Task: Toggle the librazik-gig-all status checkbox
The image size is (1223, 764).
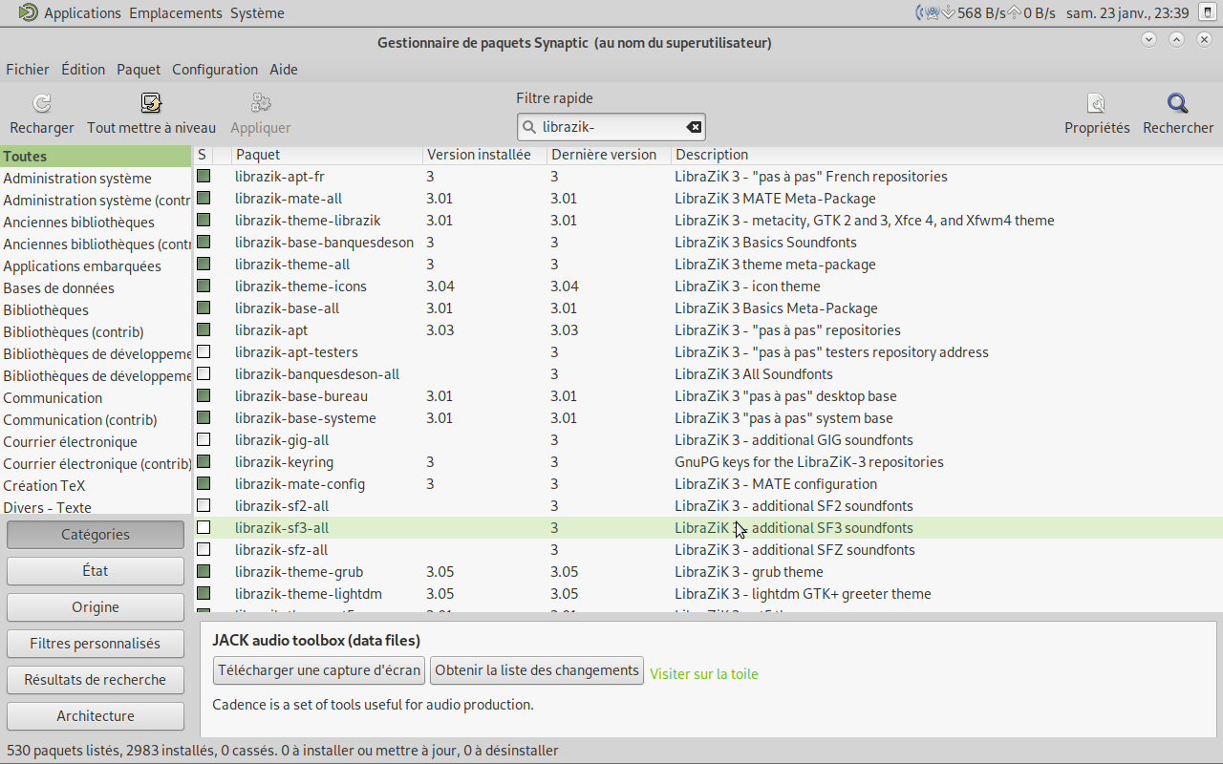Action: pyautogui.click(x=204, y=439)
